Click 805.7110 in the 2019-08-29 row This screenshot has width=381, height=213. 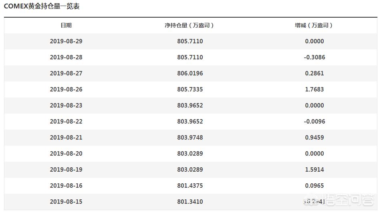point(190,41)
